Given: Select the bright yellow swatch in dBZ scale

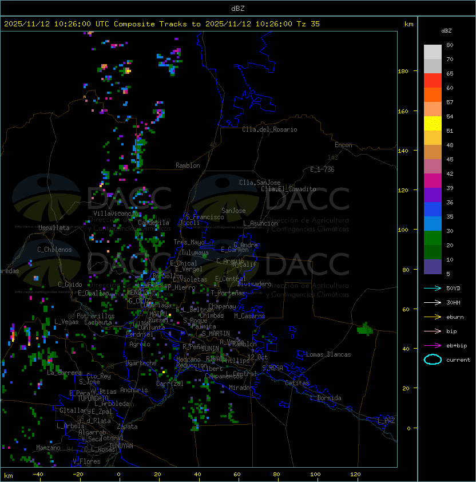Looking at the screenshot, I should 433,124.
